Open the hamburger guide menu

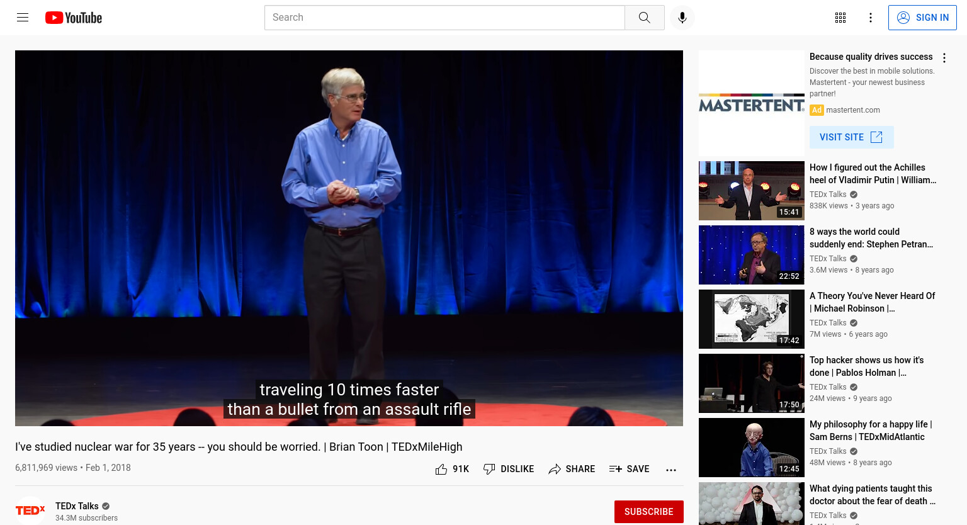click(x=23, y=18)
